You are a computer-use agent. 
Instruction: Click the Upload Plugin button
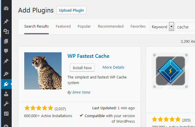pos(71,10)
